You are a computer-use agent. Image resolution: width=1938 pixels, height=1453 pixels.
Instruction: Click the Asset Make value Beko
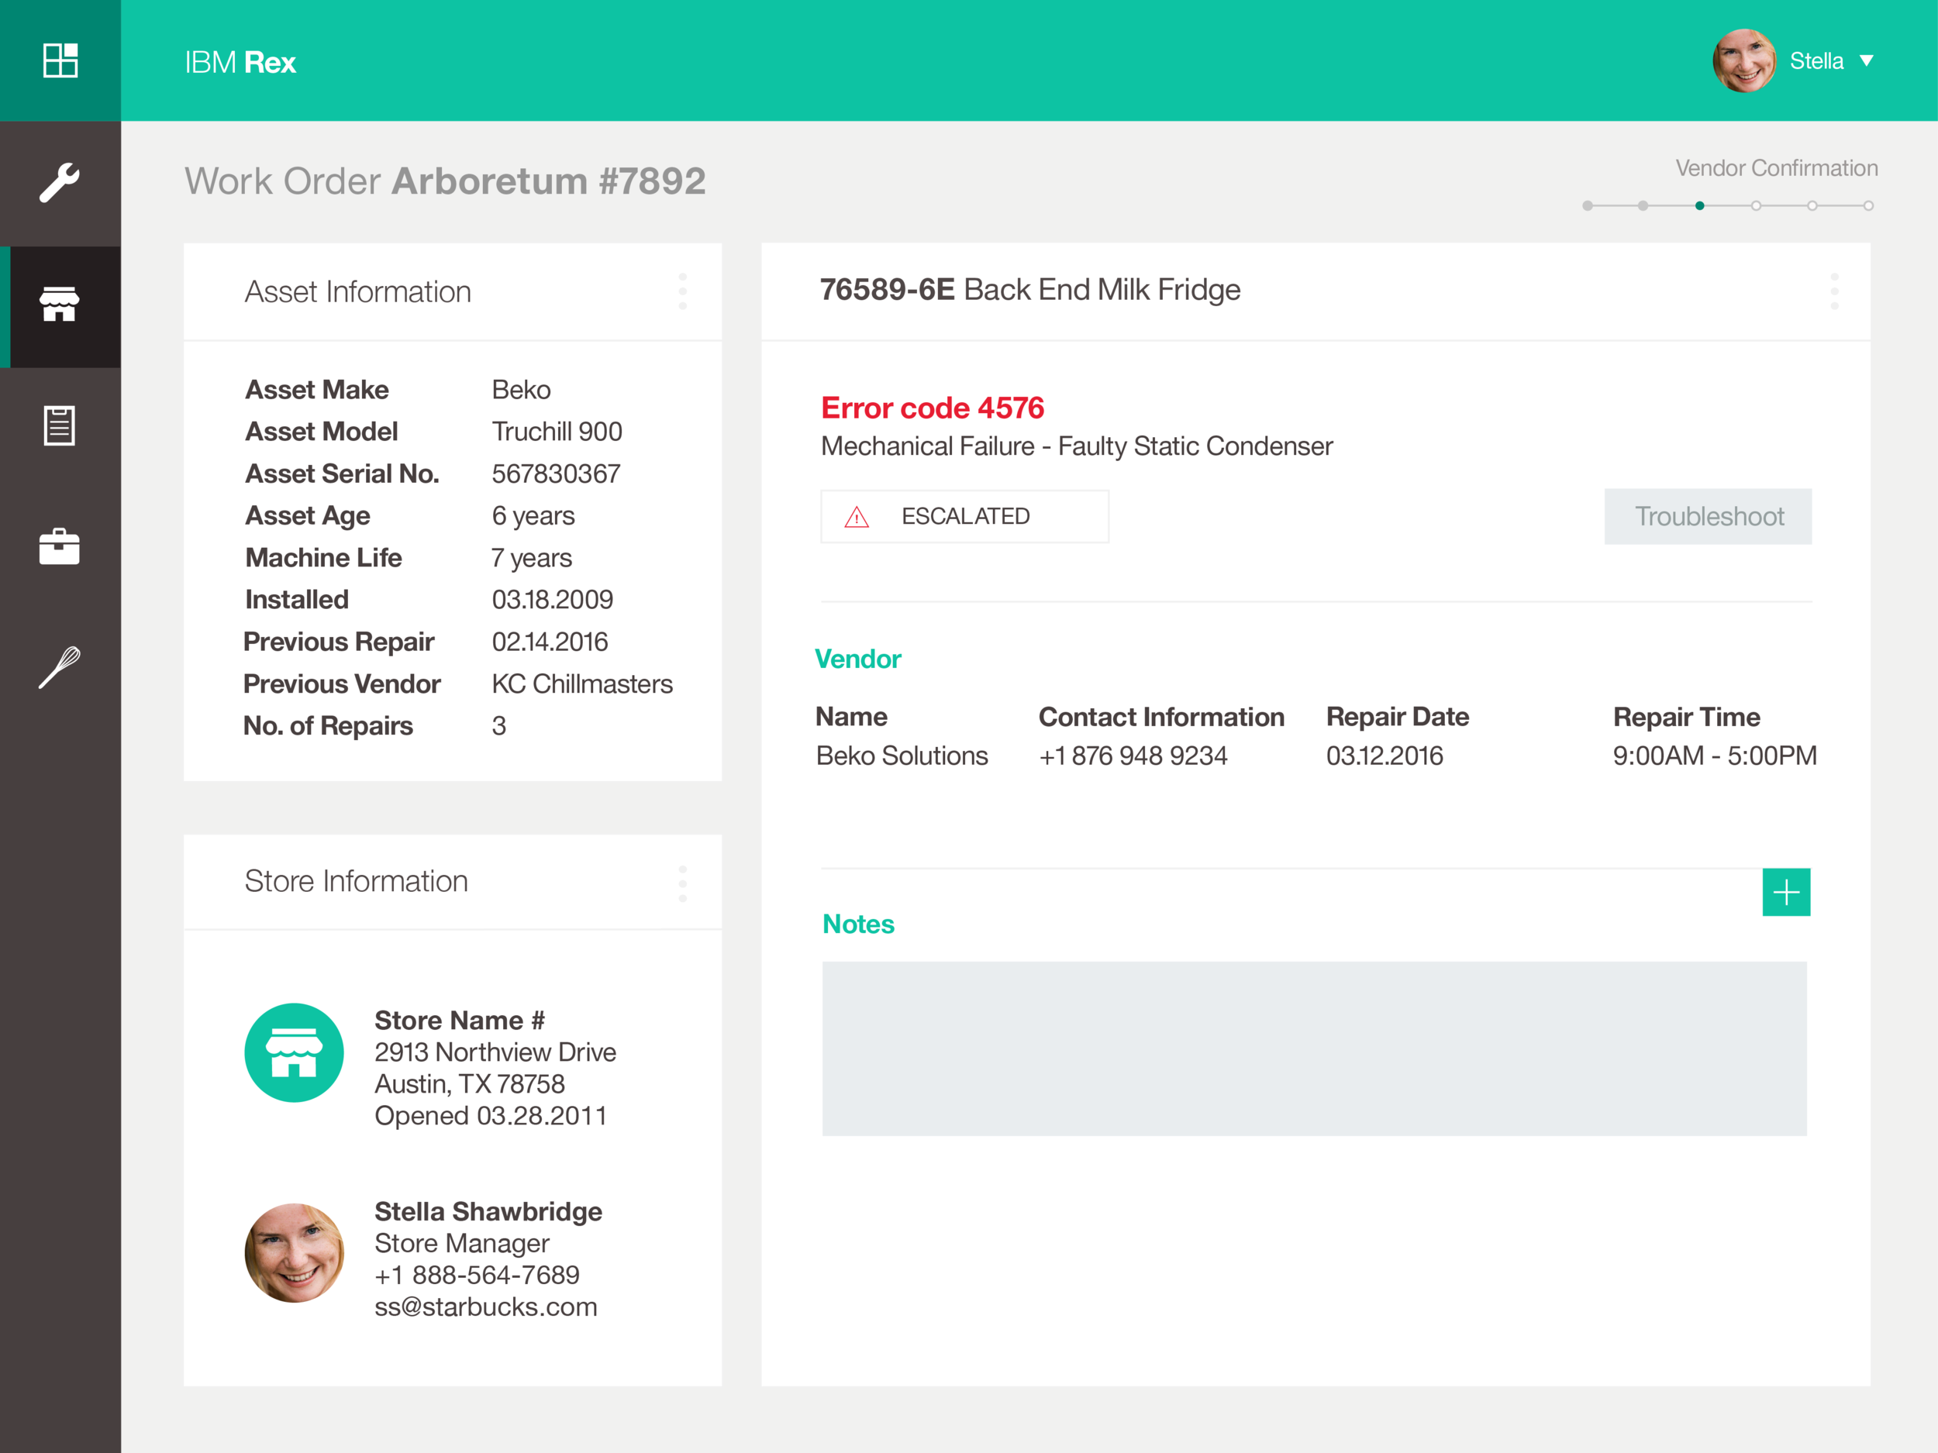click(x=521, y=390)
